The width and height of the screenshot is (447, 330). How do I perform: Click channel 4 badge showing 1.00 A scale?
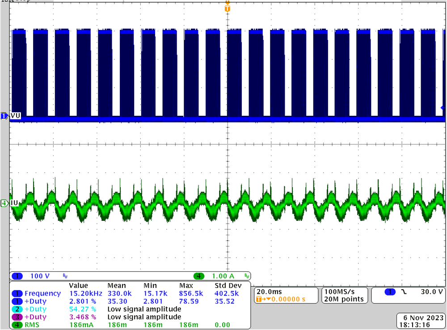pos(198,276)
